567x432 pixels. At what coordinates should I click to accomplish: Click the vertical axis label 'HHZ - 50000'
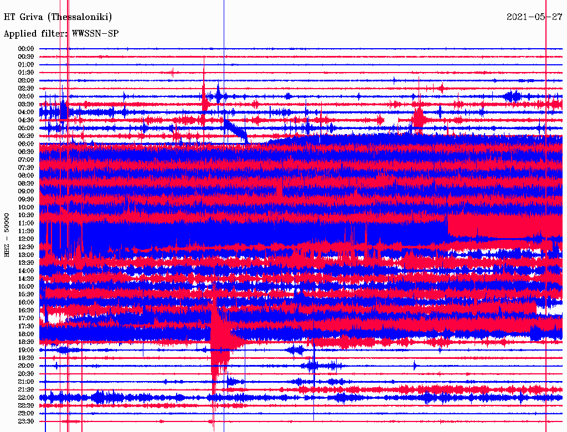[x=7, y=235]
